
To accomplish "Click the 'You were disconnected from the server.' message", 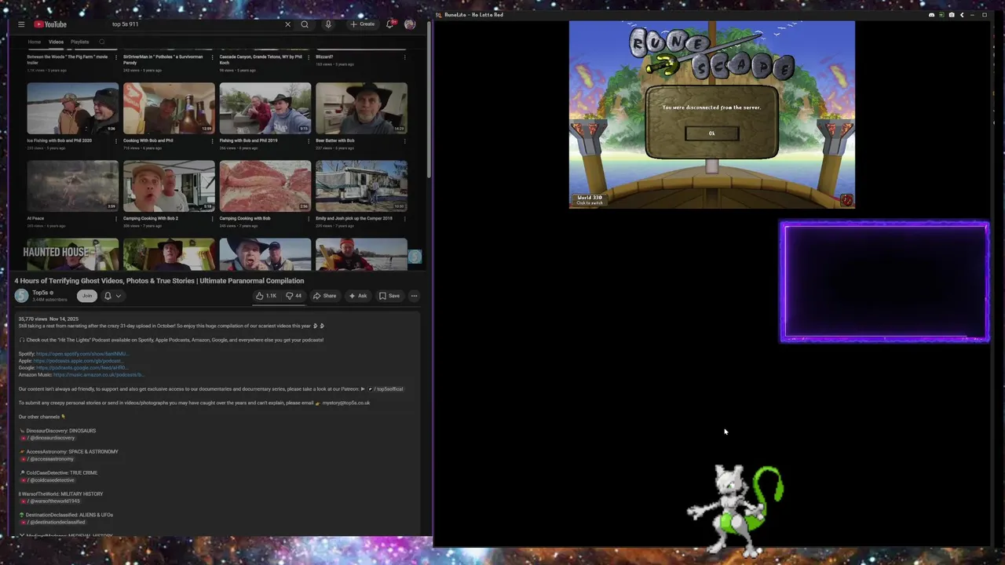I will 711,108.
